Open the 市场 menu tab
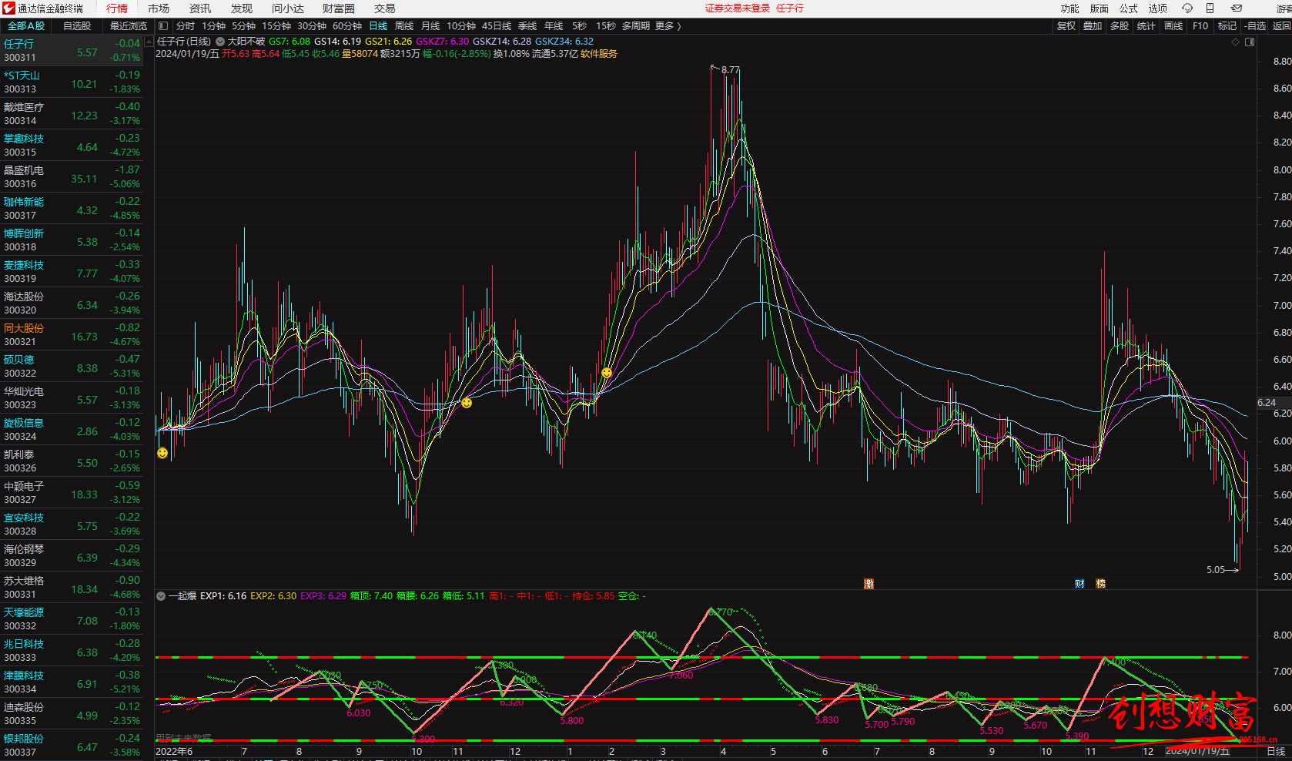 coord(159,8)
